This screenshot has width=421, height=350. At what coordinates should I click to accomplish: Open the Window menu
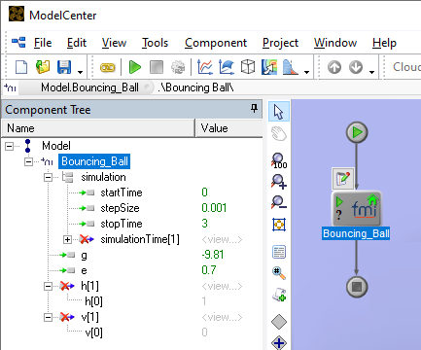pos(335,43)
